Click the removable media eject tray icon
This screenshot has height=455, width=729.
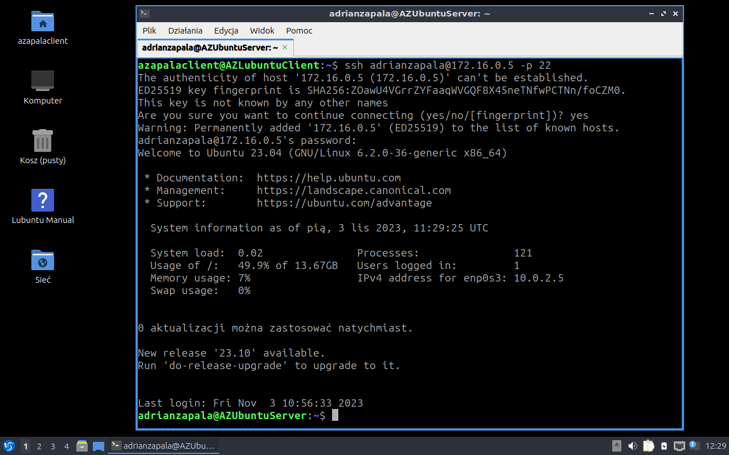coord(617,446)
